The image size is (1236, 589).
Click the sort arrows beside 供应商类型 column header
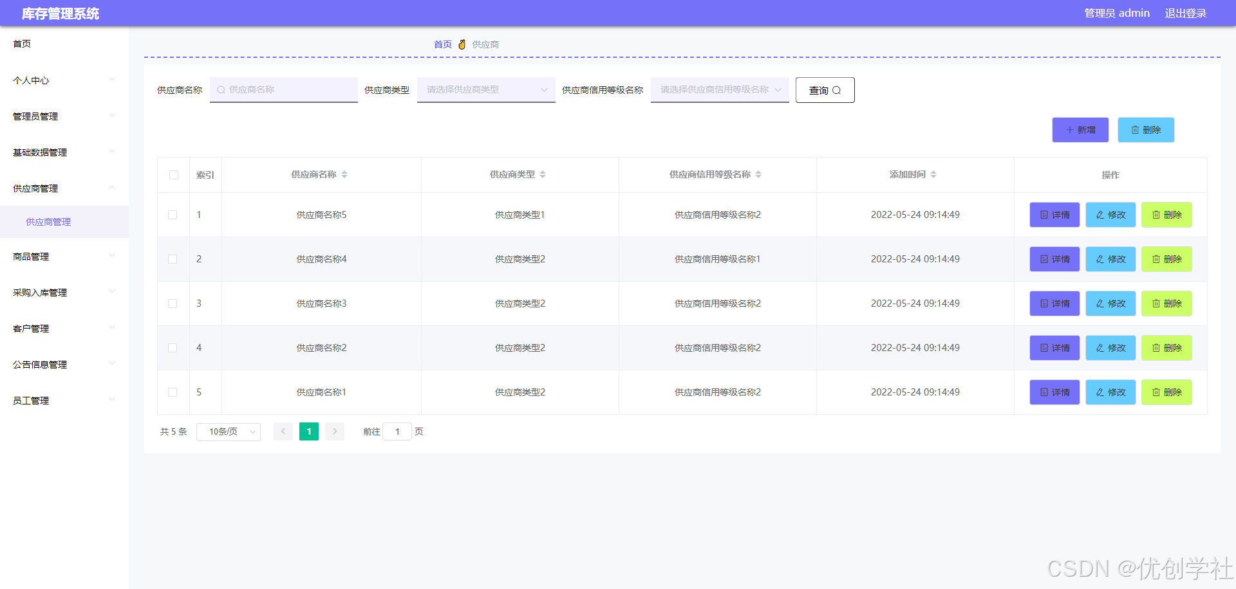543,174
